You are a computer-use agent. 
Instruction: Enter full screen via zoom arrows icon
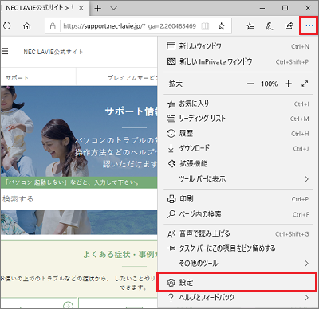[305, 84]
